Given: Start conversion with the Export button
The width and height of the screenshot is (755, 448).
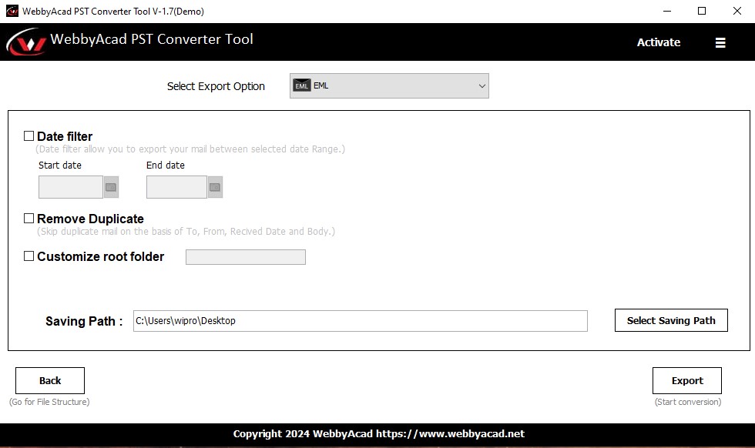Looking at the screenshot, I should 686,380.
